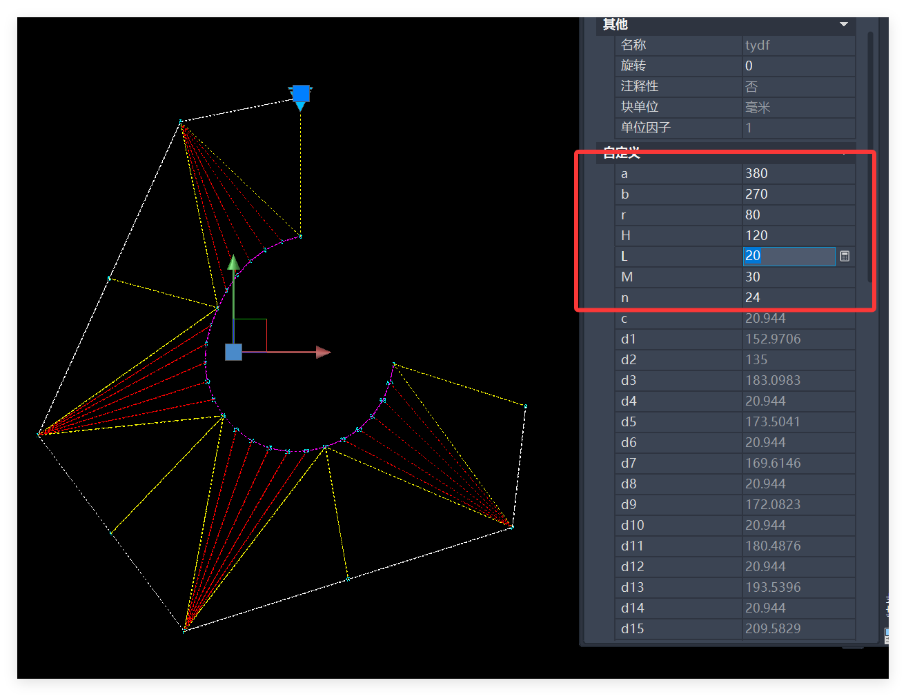Edit the L value field showing 20

tap(789, 256)
